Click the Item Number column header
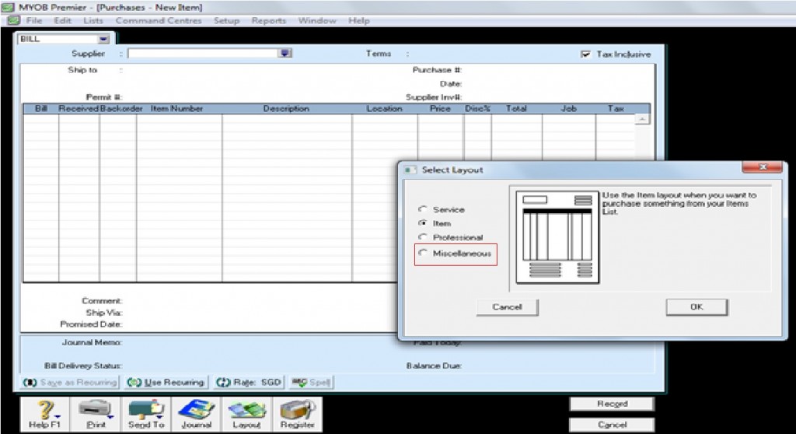Image resolution: width=796 pixels, height=434 pixels. point(176,108)
